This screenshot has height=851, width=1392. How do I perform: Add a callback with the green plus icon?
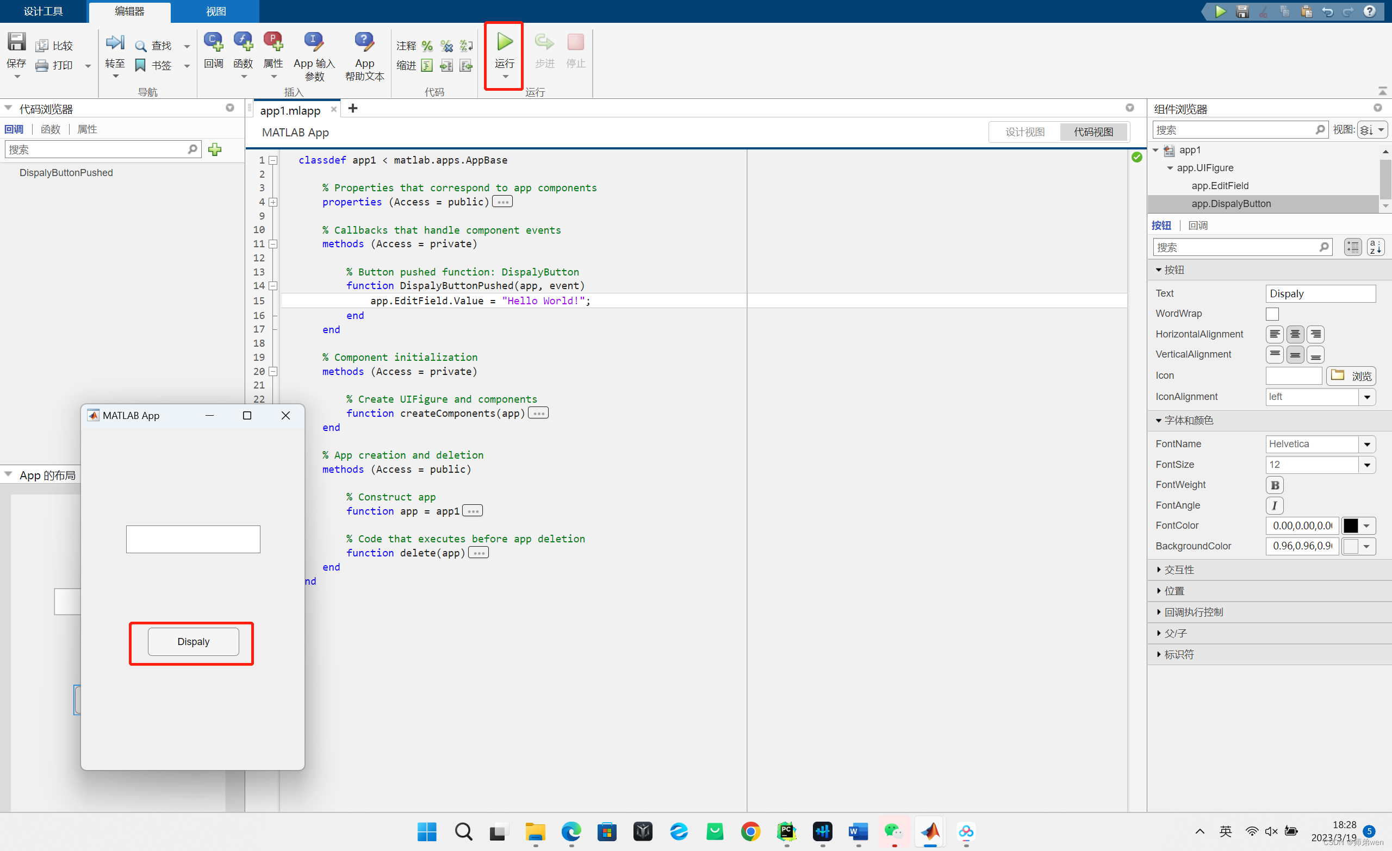coord(215,149)
